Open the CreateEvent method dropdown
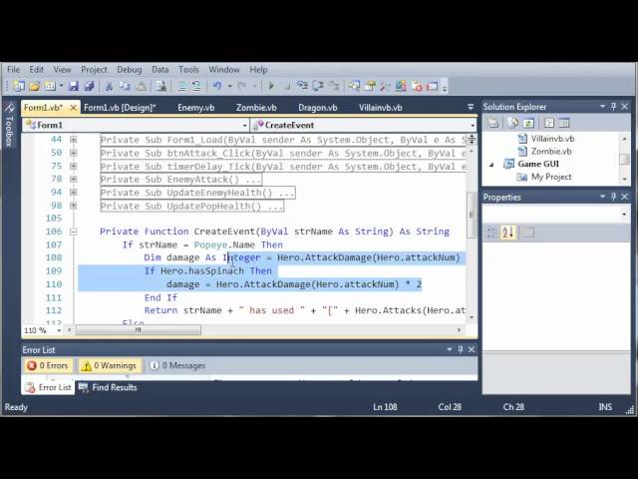The width and height of the screenshot is (638, 479). tap(361, 125)
